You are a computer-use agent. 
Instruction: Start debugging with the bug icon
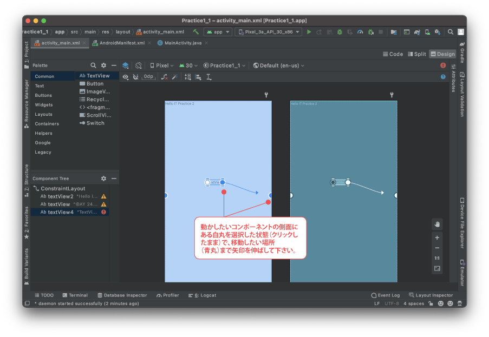point(340,32)
